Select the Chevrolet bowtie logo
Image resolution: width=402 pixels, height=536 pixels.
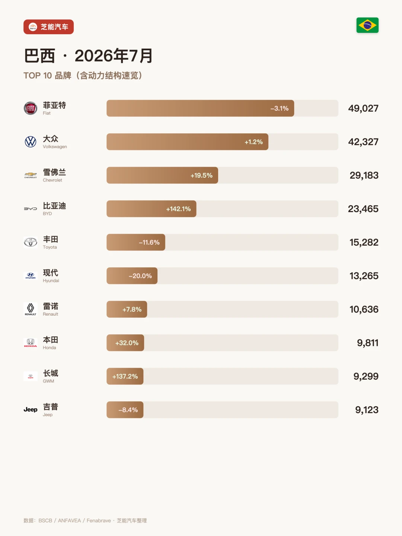31,175
